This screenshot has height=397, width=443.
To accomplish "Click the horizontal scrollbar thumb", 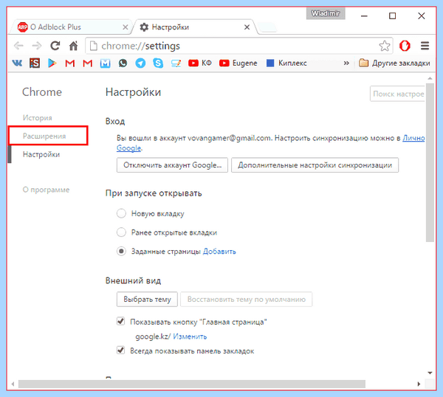I will click(192, 384).
